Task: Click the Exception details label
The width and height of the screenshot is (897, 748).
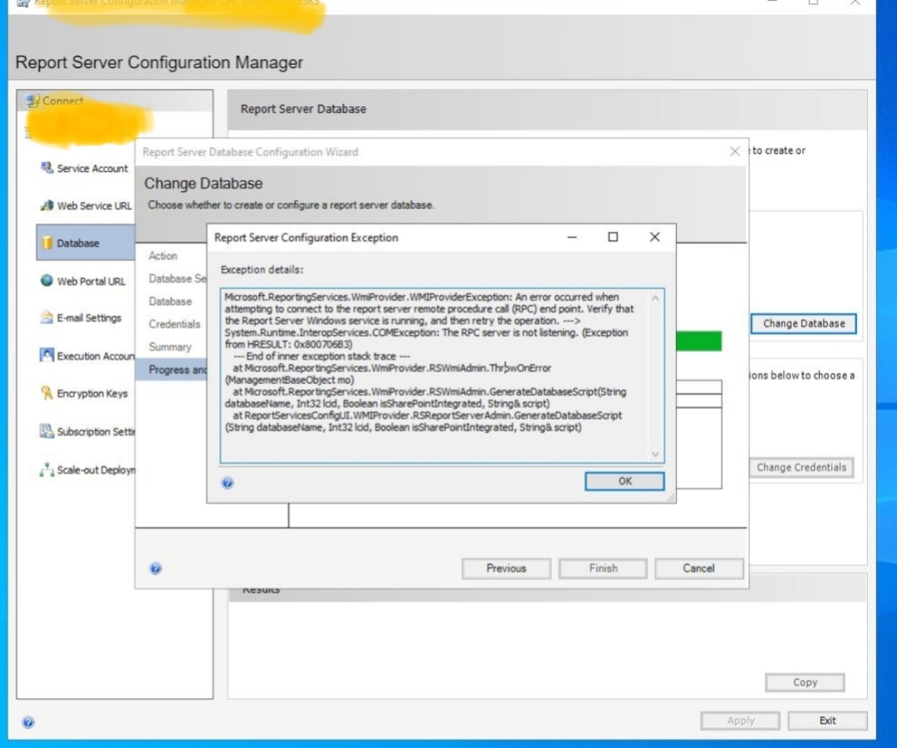Action: tap(262, 269)
